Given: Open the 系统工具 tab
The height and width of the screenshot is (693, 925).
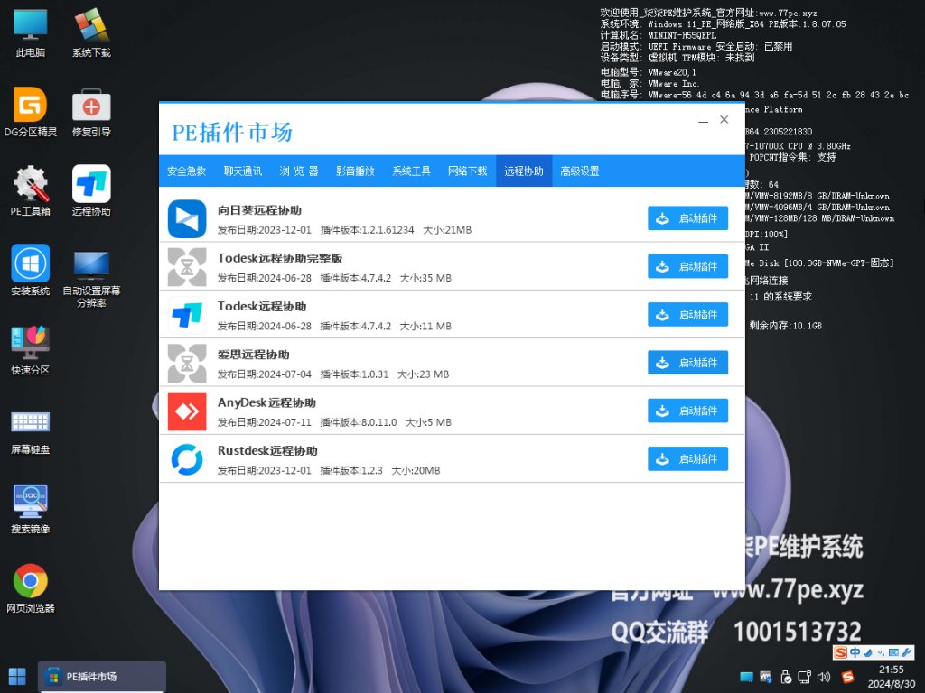Looking at the screenshot, I should (x=411, y=171).
